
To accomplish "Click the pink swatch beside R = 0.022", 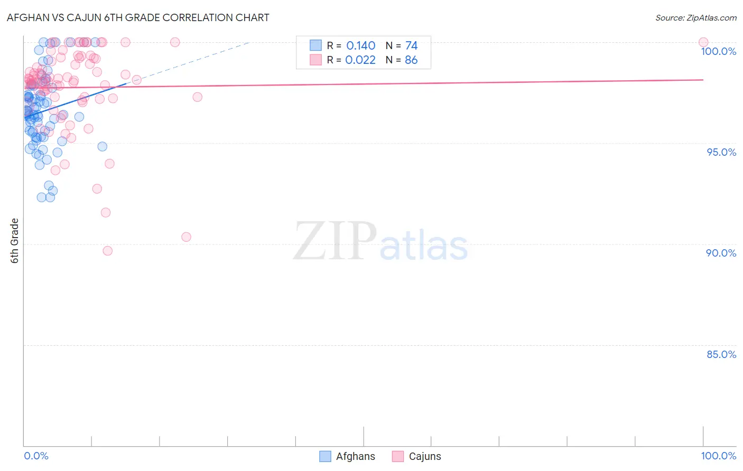I will (x=315, y=60).
